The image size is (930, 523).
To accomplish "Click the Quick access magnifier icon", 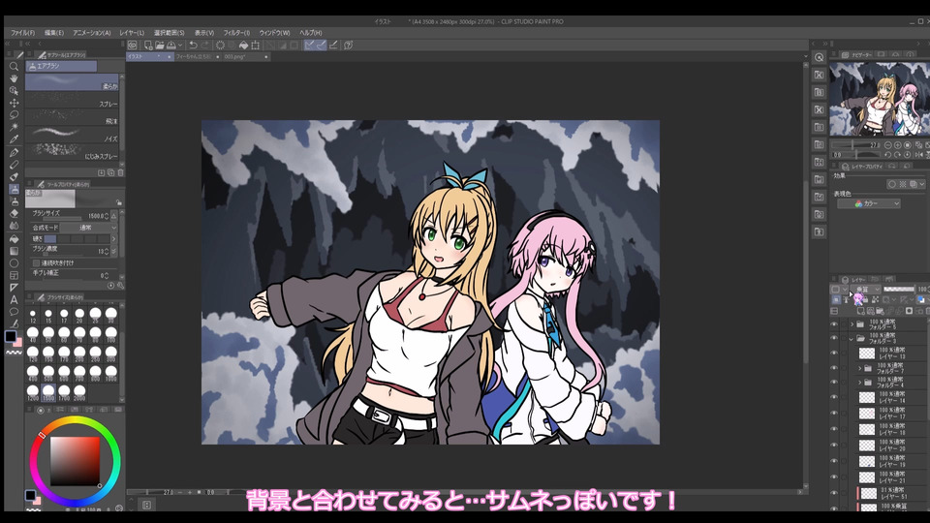I will 820,57.
